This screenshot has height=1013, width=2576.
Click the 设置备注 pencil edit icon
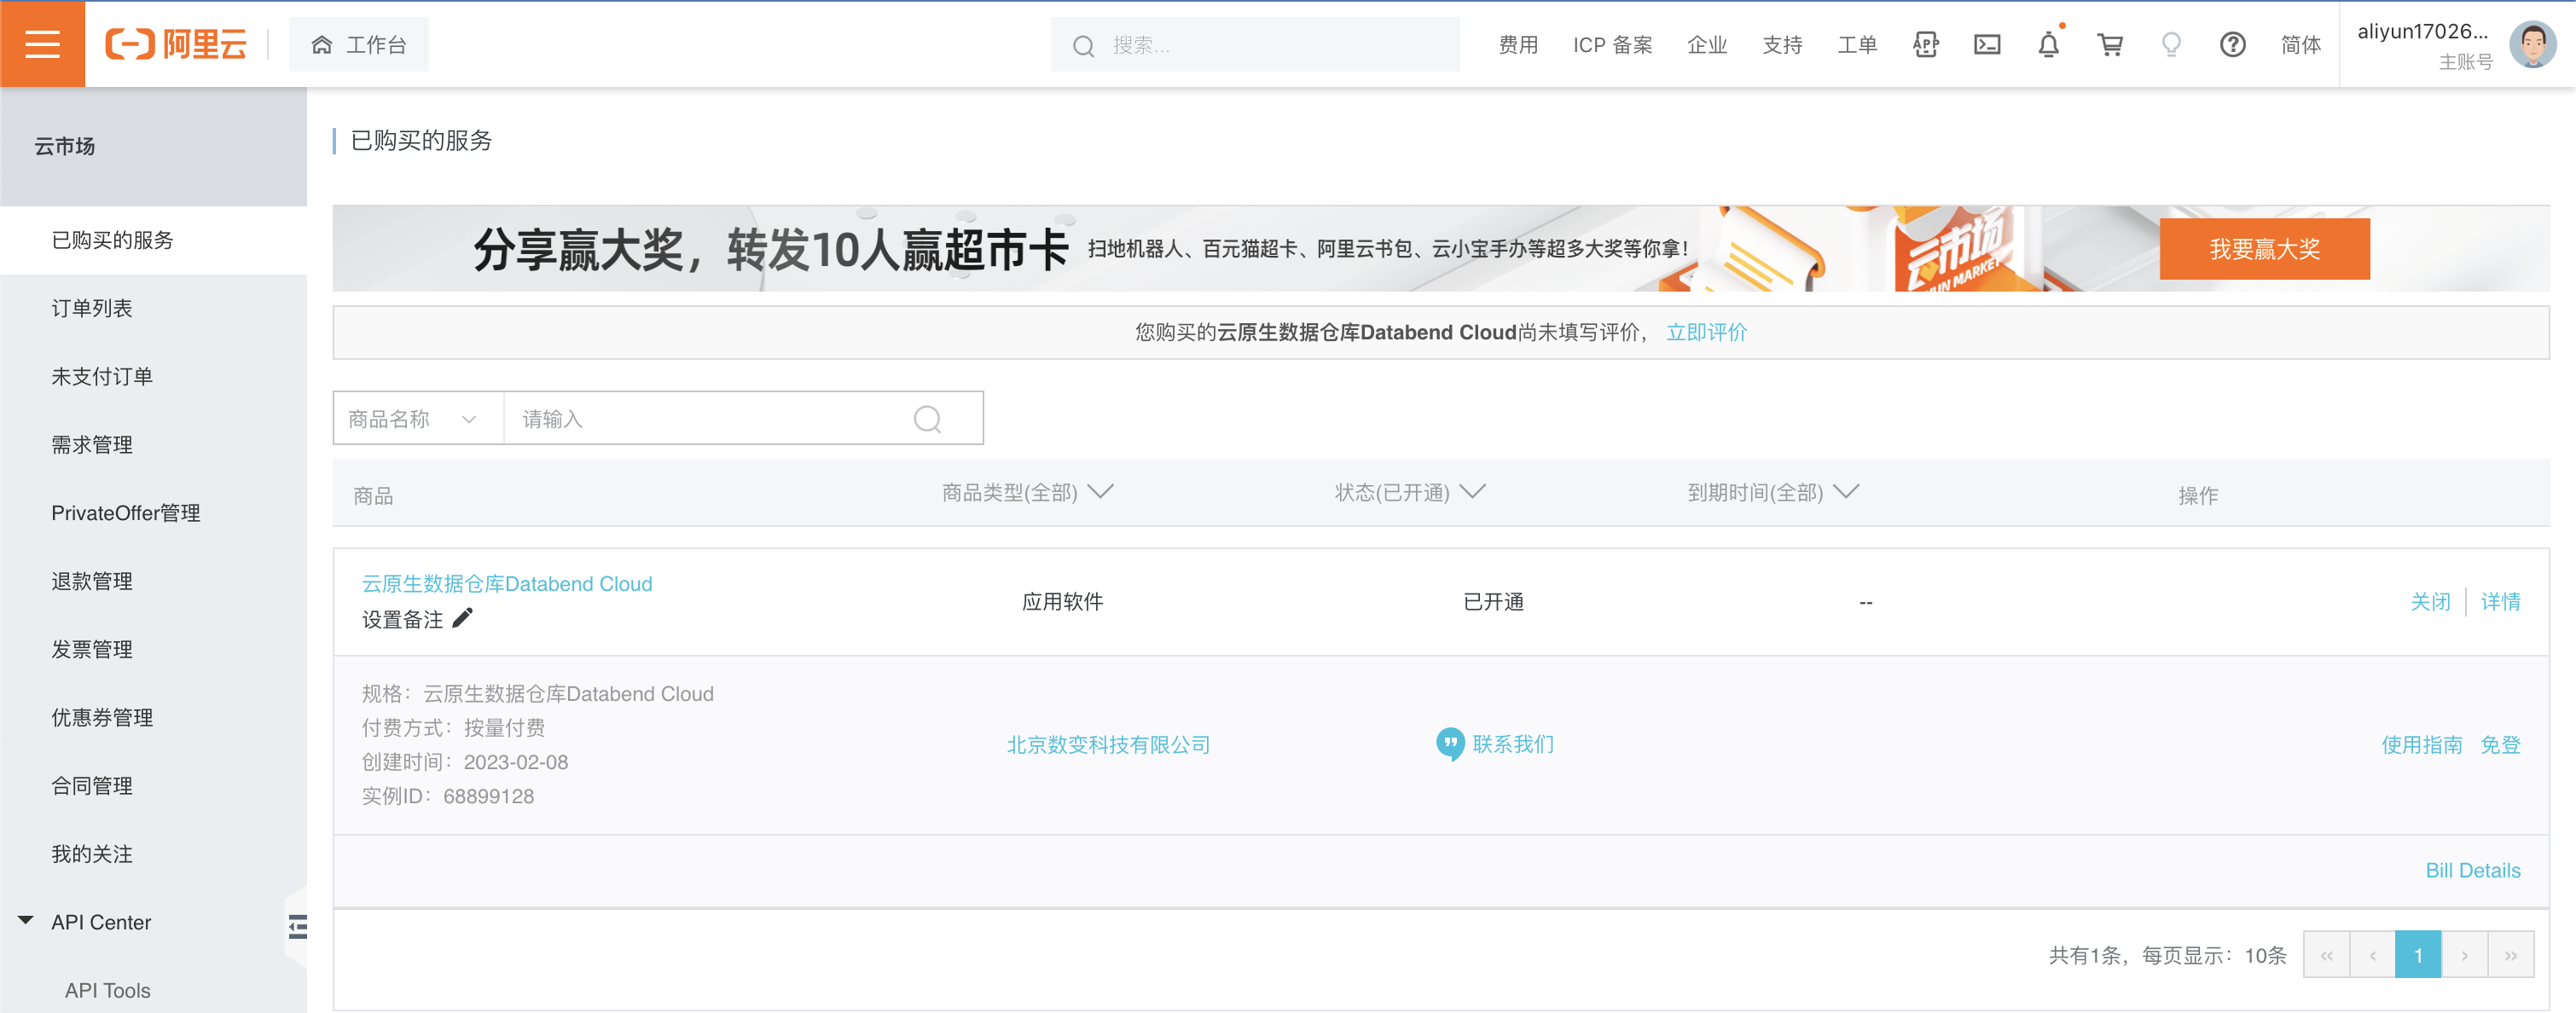click(x=462, y=618)
